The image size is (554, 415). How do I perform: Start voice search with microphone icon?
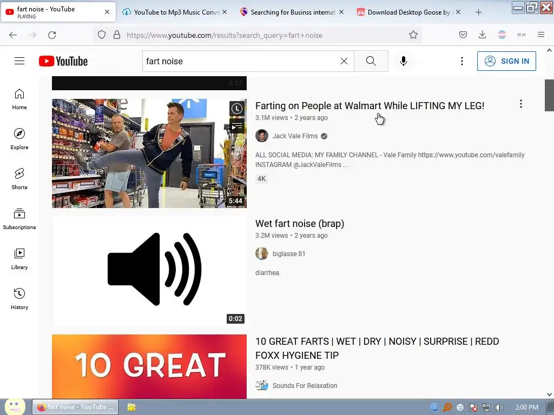pos(404,61)
